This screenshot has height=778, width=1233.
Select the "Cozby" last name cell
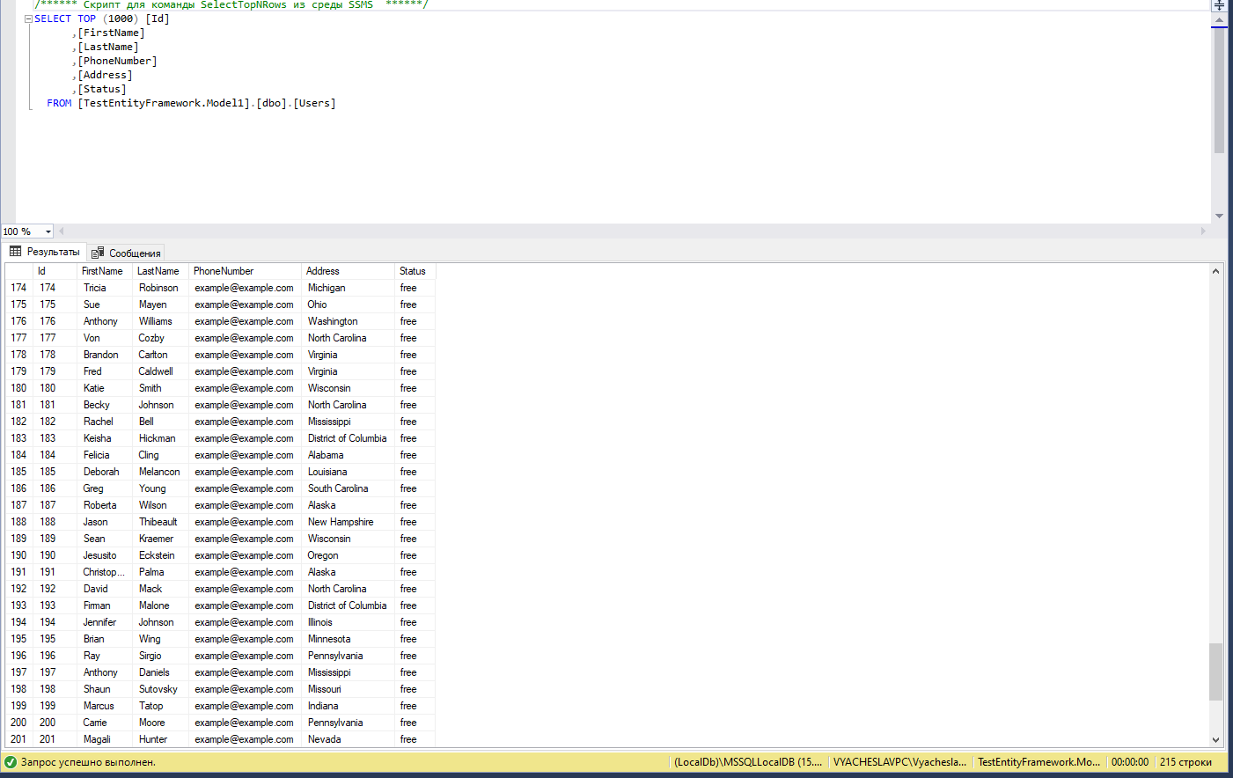coord(160,338)
